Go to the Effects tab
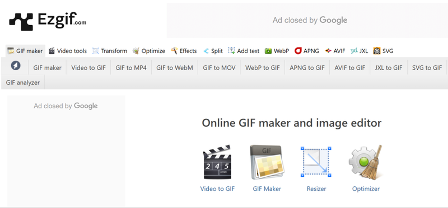This screenshot has height=208, width=448. (x=184, y=51)
